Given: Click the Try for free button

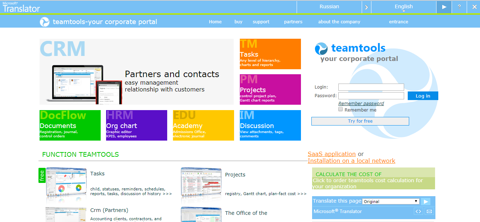Looking at the screenshot, I should click(360, 121).
